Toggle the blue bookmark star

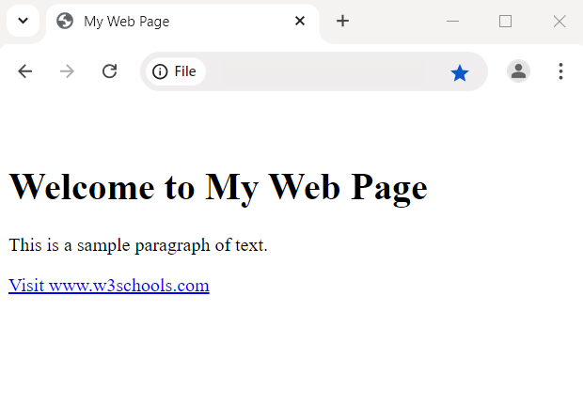(459, 72)
